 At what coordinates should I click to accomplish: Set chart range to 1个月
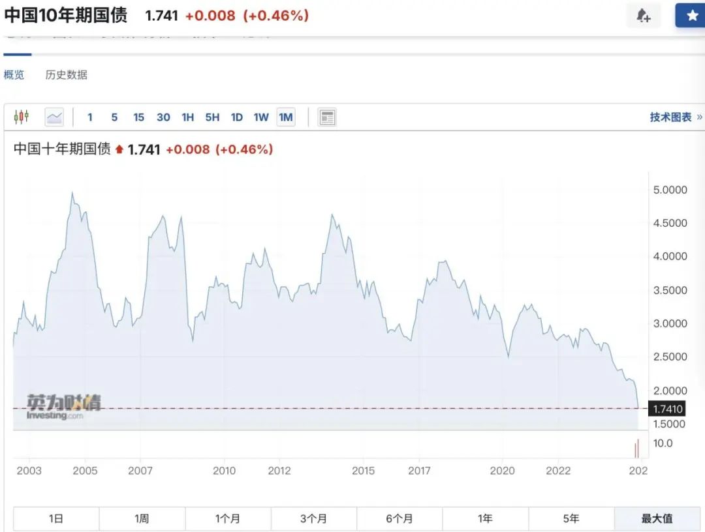pos(228,518)
